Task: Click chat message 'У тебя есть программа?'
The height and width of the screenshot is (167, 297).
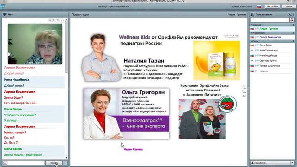Action: coord(20,115)
